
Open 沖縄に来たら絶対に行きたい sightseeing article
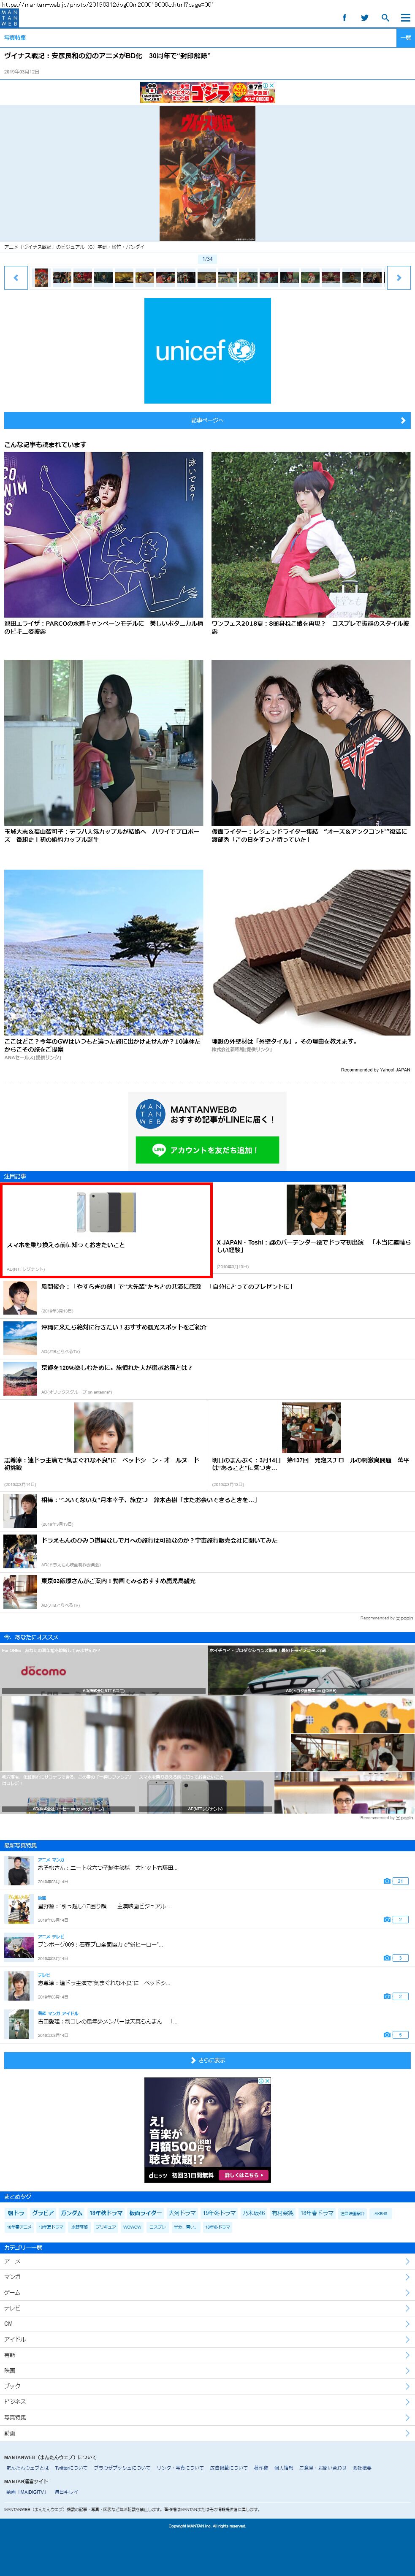click(x=207, y=1337)
